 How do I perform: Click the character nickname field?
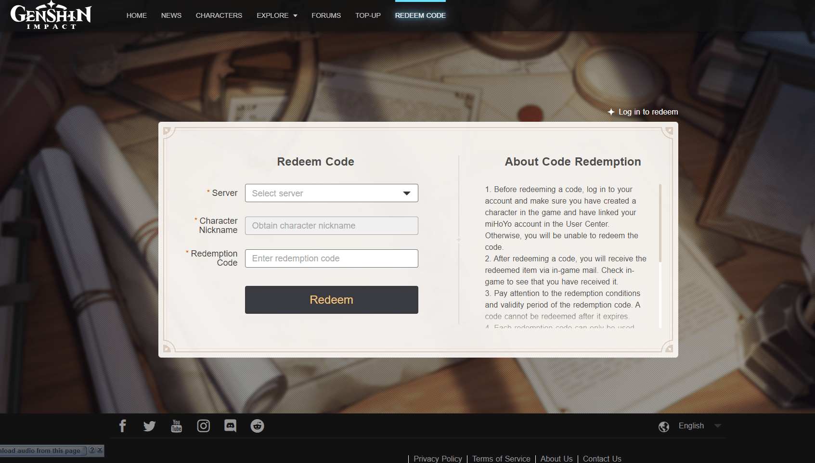pyautogui.click(x=332, y=226)
